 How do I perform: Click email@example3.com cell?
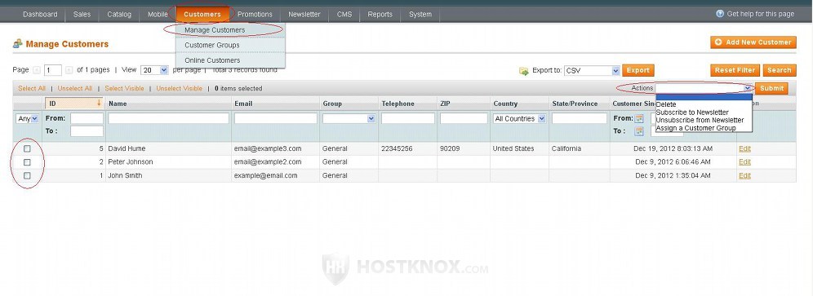(268, 148)
